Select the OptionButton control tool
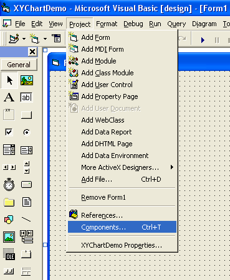The width and height of the screenshot is (230, 280). click(x=27, y=132)
